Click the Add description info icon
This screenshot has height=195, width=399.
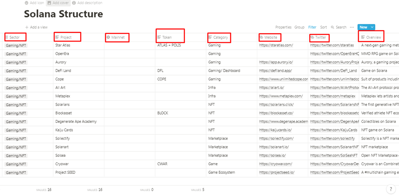[x=74, y=3]
